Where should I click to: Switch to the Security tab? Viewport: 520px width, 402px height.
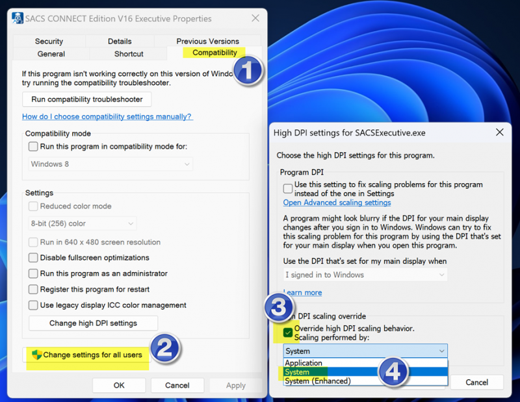click(x=49, y=41)
